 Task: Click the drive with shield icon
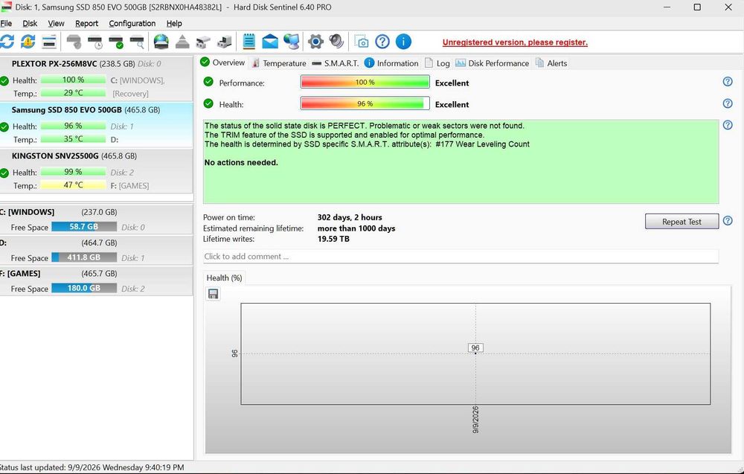(x=74, y=42)
